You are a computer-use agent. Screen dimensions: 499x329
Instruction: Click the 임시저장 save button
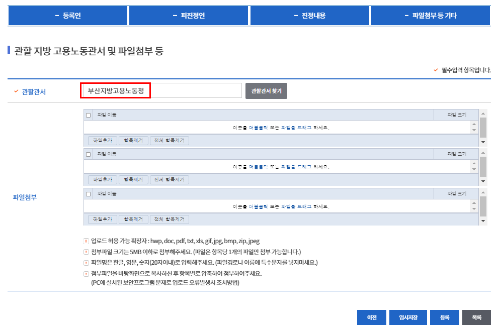pyautogui.click(x=409, y=317)
